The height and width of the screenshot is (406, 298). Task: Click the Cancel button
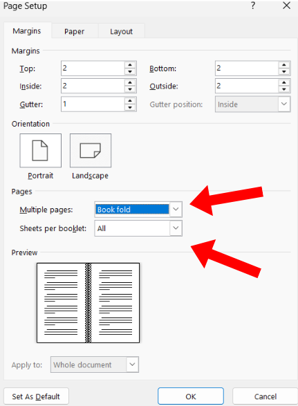(x=265, y=396)
